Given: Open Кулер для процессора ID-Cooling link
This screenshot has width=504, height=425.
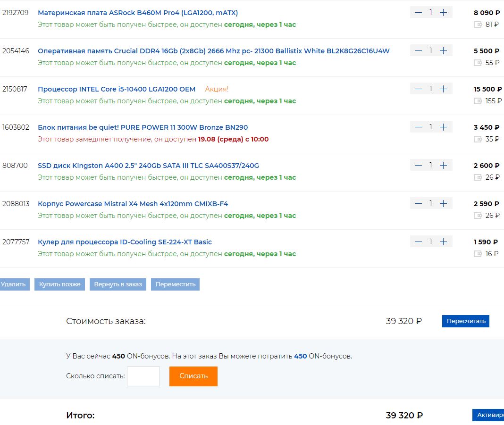Looking at the screenshot, I should point(125,242).
